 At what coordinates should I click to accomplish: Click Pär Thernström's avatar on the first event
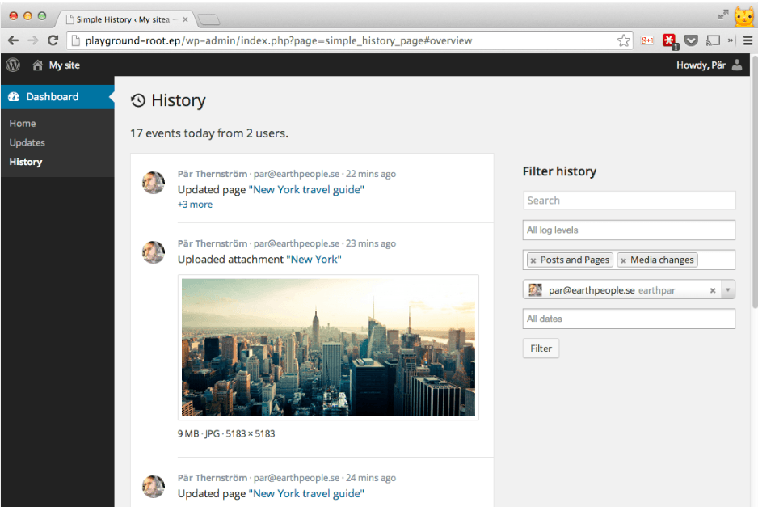pos(153,183)
